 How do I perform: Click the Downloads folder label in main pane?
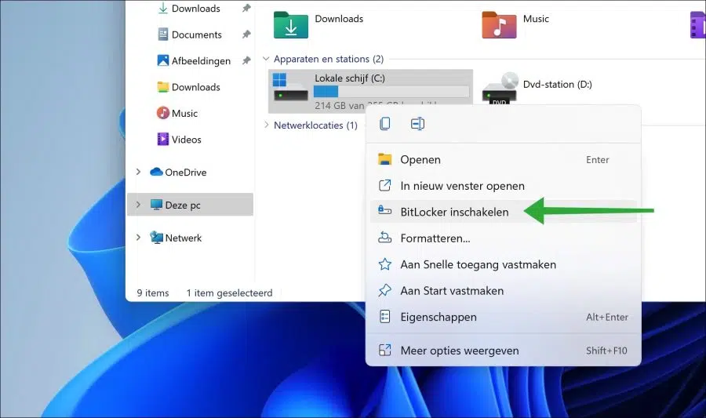pyautogui.click(x=339, y=19)
